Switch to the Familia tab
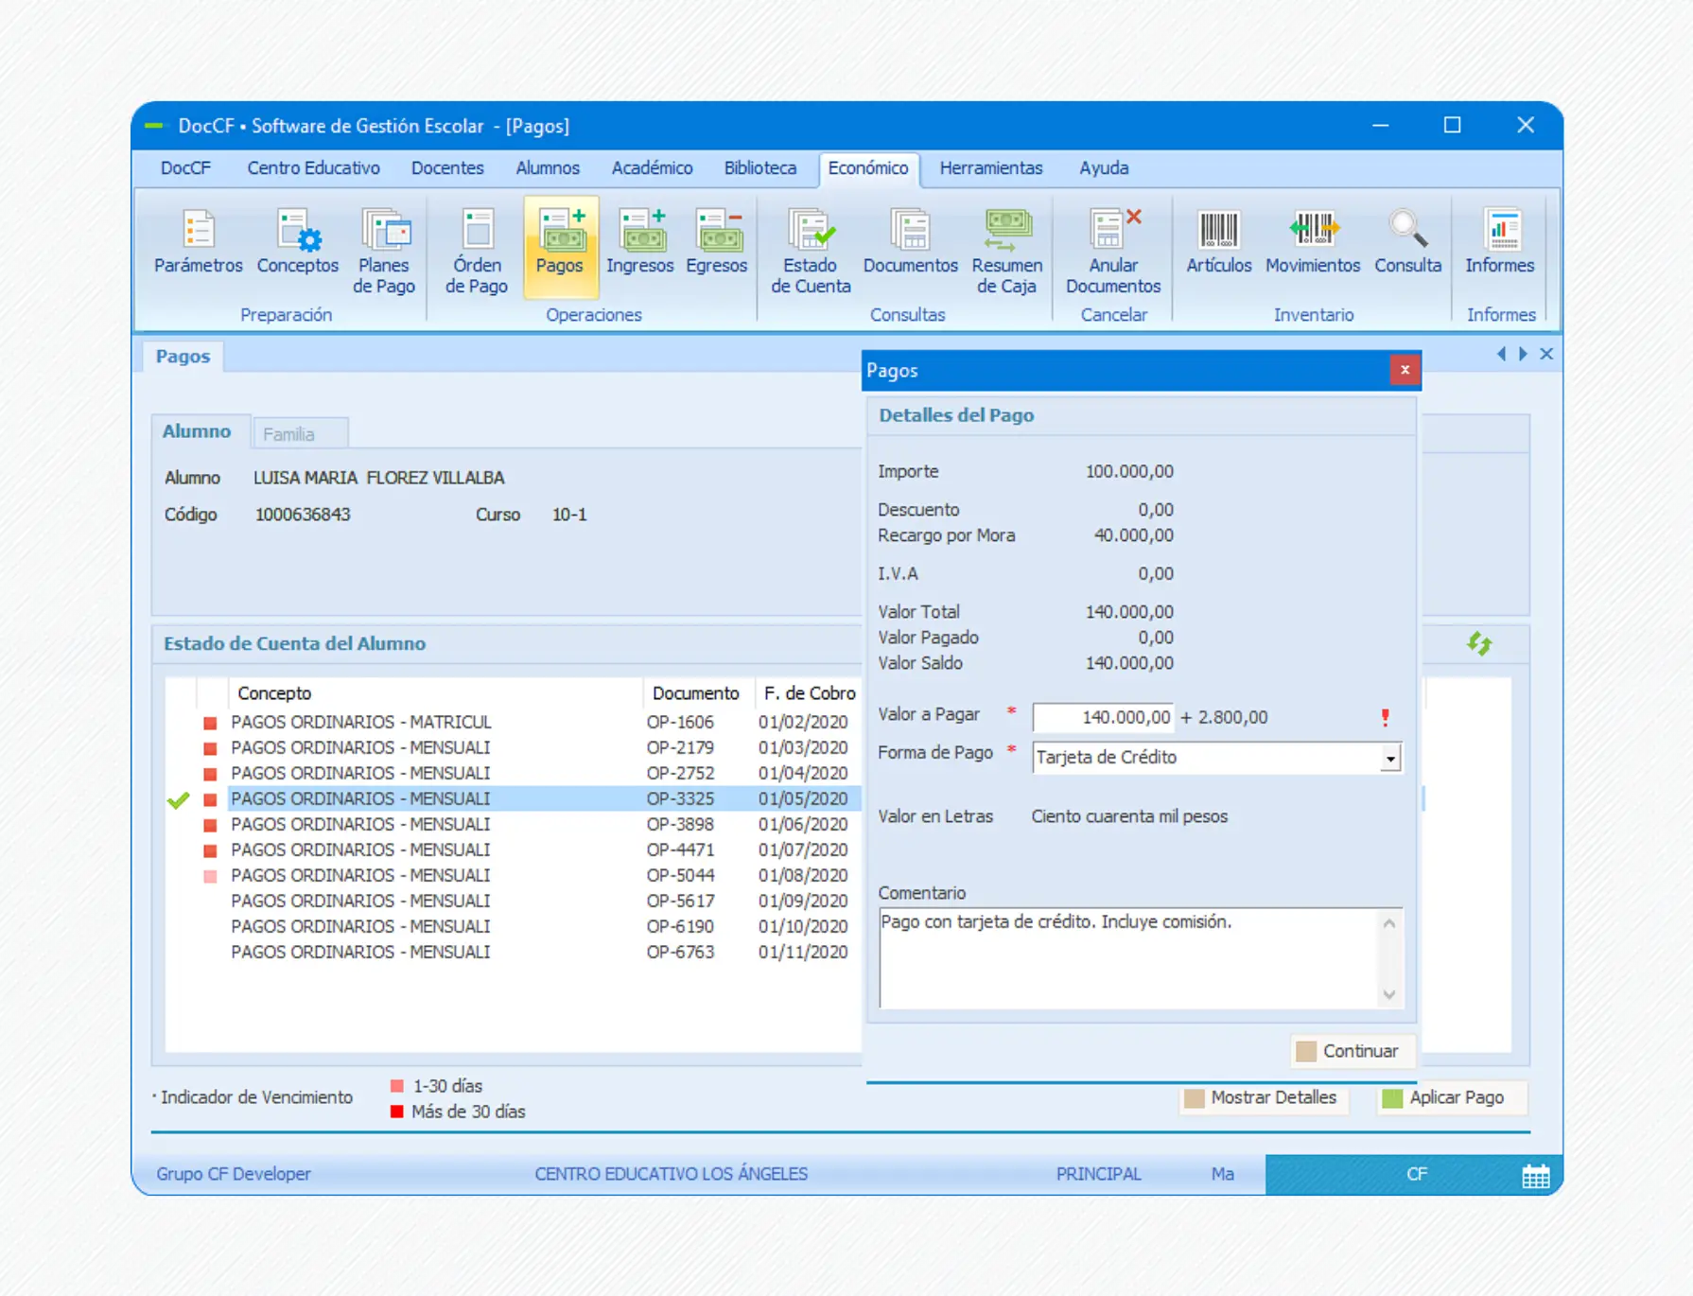The height and width of the screenshot is (1296, 1693). (x=288, y=434)
